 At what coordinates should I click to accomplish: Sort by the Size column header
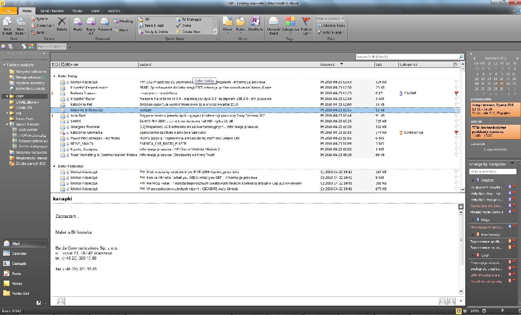(386, 65)
